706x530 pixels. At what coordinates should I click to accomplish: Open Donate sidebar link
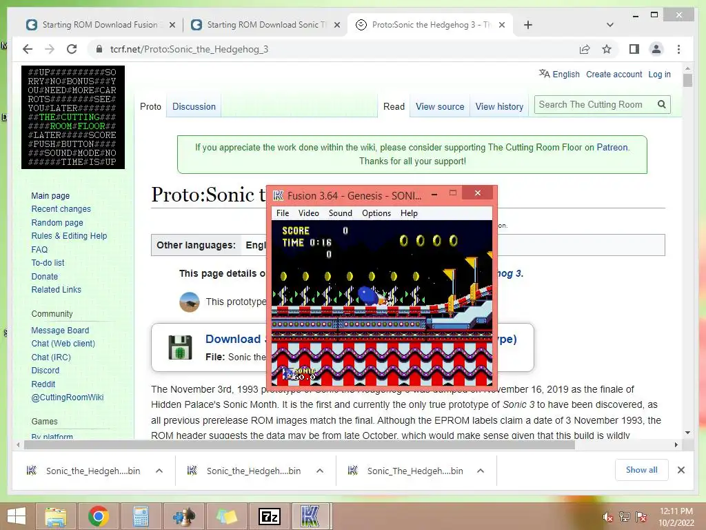[x=45, y=276]
